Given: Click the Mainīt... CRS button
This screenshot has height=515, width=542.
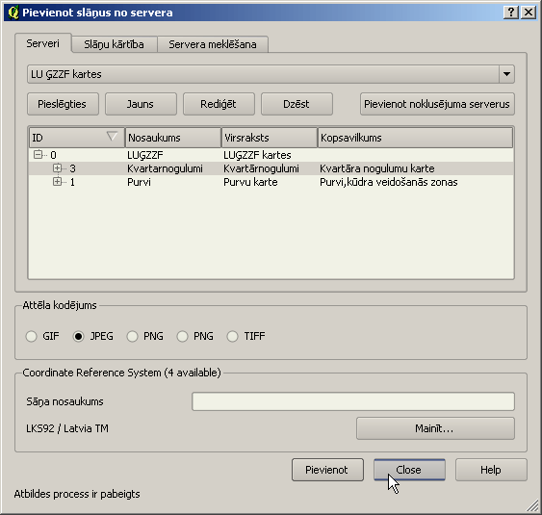Looking at the screenshot, I should pos(435,428).
